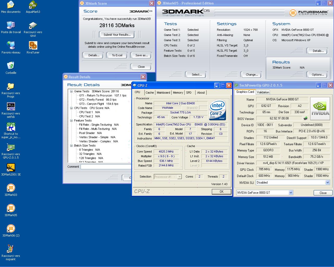Open the graphics card selector dropdown
Viewport: 334px width, 267px height.
(x=291, y=193)
